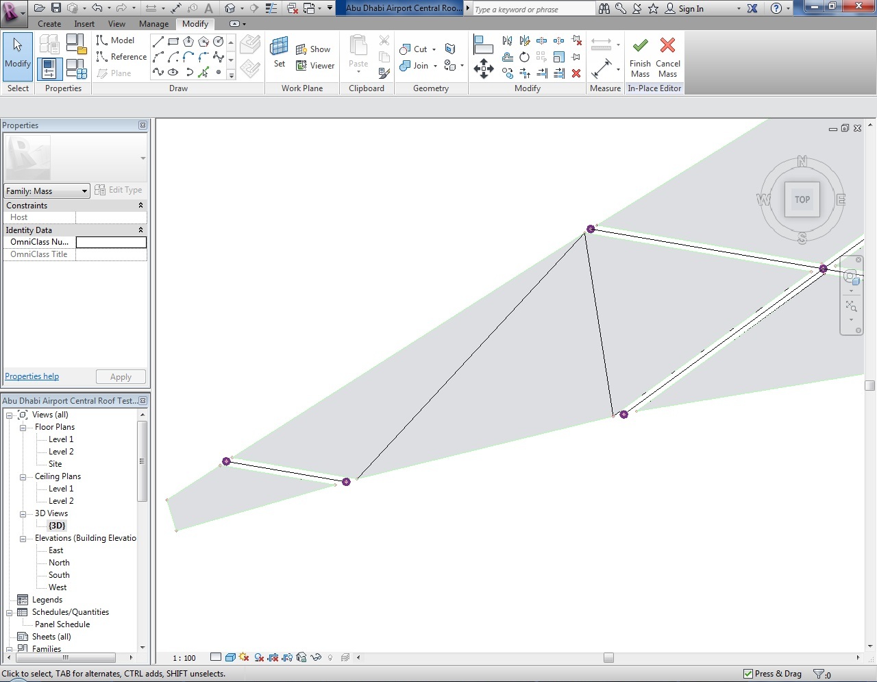Collapse the Floor Plans tree node

tap(23, 427)
